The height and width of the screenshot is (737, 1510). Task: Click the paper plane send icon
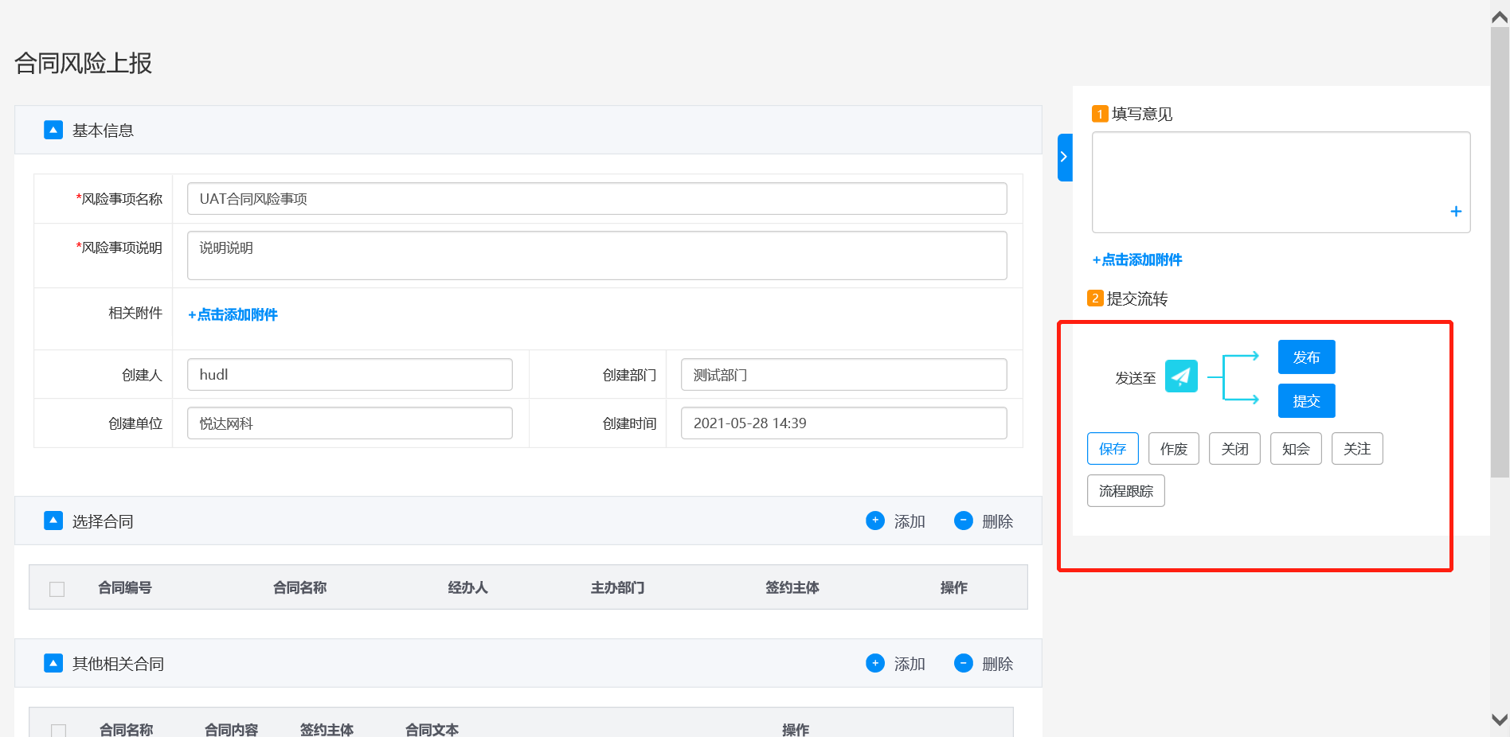[x=1180, y=376]
